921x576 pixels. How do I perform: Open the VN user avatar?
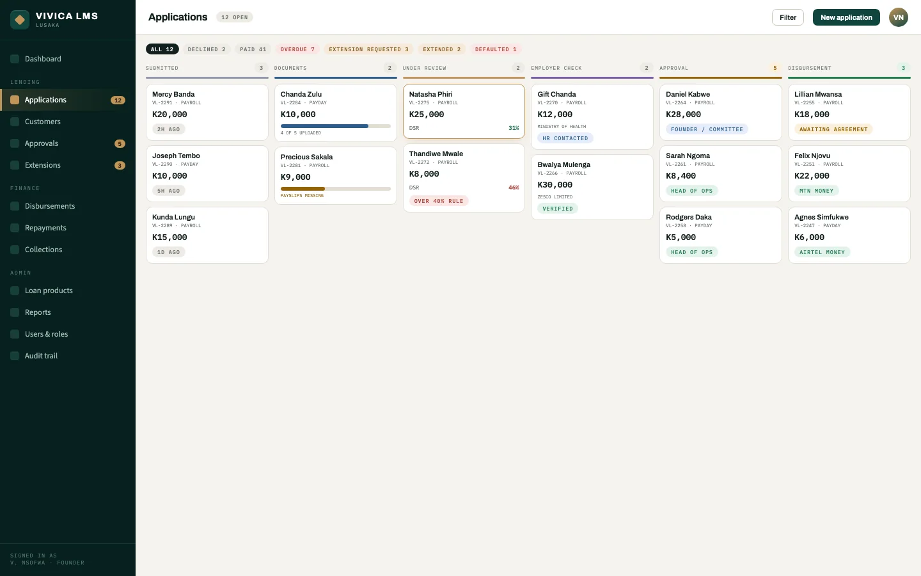pos(899,17)
